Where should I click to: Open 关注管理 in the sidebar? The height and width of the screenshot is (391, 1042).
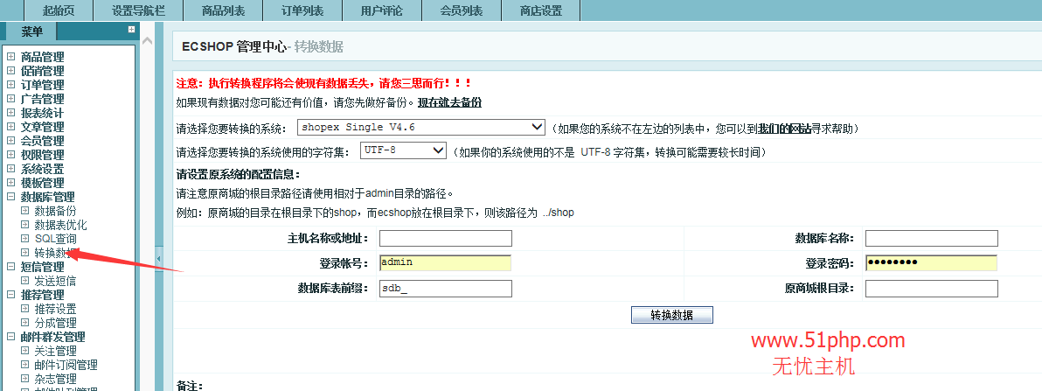[x=55, y=351]
